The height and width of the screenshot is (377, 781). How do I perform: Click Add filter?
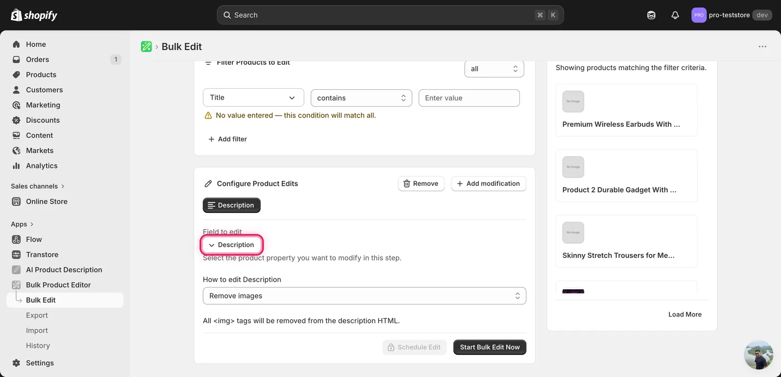(227, 139)
